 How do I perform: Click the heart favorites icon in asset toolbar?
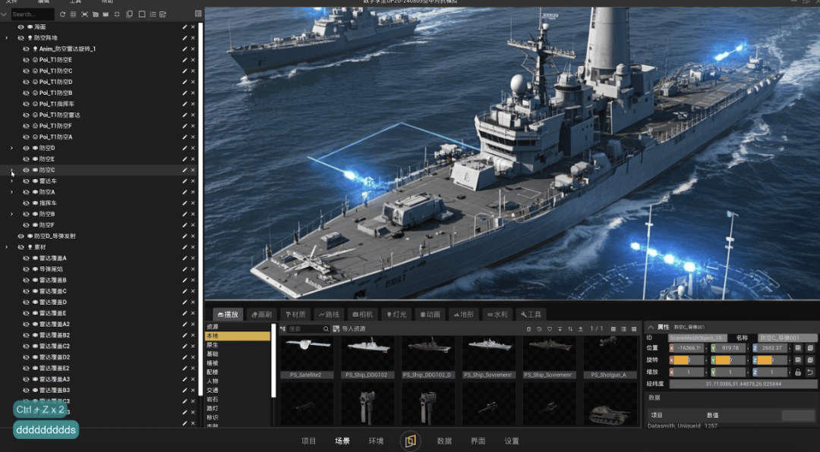pos(549,328)
